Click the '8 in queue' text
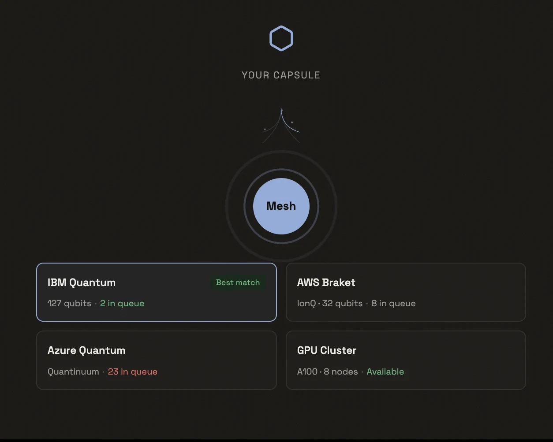Image resolution: width=553 pixels, height=442 pixels. [393, 303]
